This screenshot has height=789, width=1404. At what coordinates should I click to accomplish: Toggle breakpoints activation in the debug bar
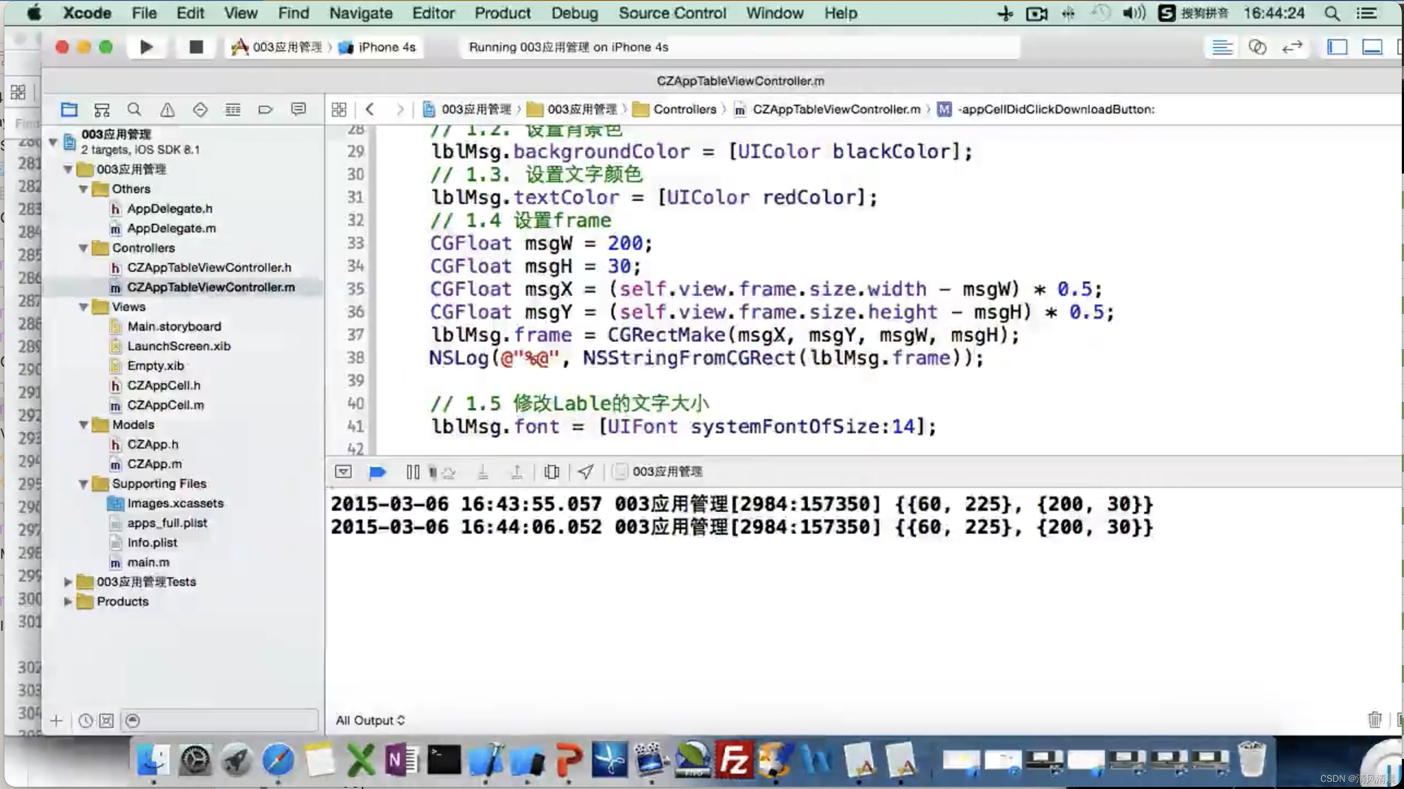click(x=377, y=471)
